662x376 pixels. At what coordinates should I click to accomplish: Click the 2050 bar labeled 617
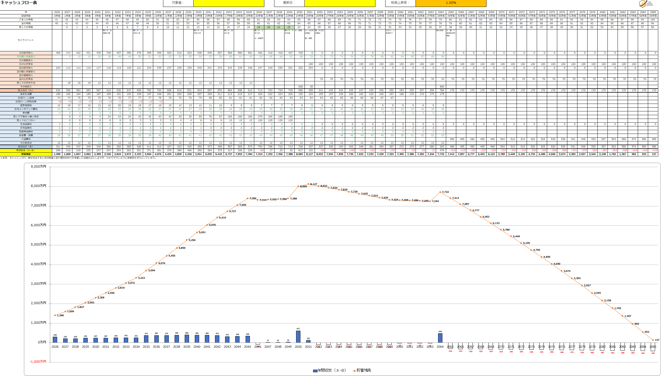298,336
